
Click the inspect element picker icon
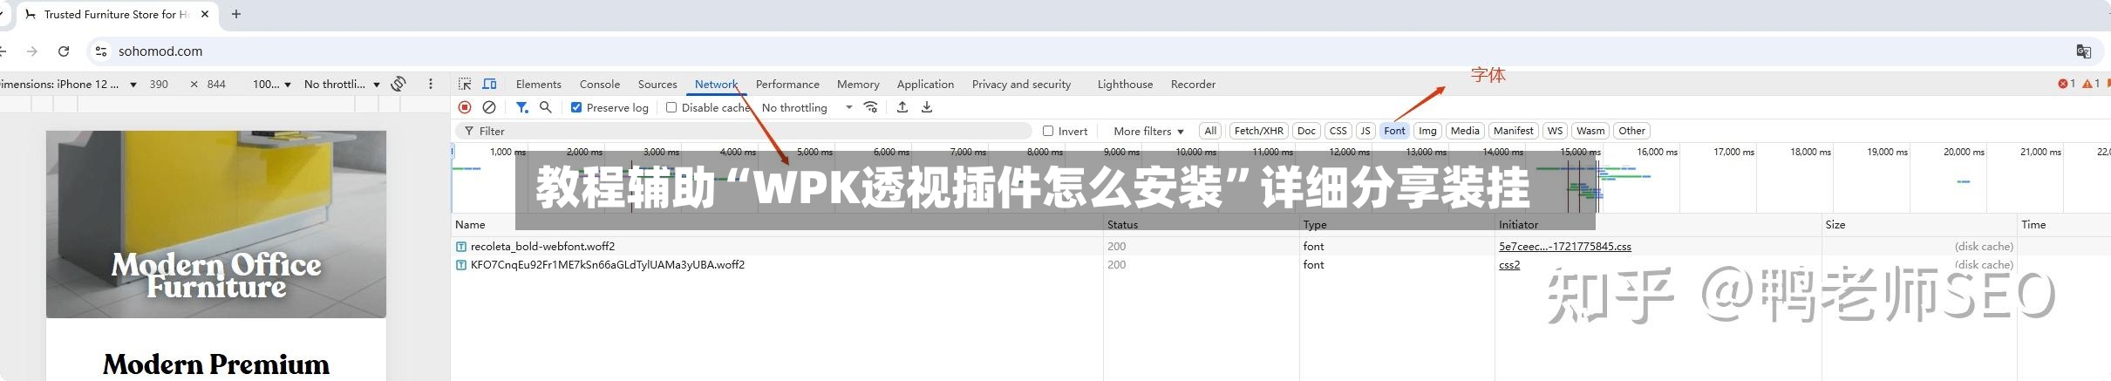465,85
